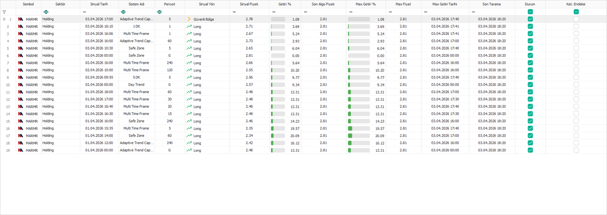This screenshot has height=215, width=607.
Task: Sort by the Sistem Adı column header
Action: 137,4
